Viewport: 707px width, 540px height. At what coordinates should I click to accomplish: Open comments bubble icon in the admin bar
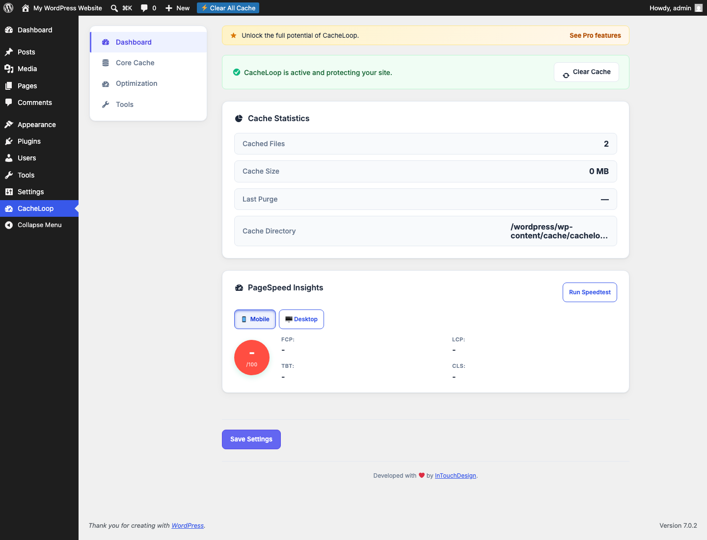144,8
